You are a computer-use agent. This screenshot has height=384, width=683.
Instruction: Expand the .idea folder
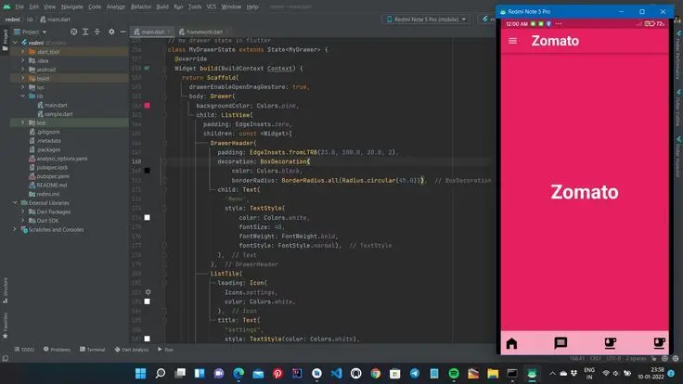pos(22,60)
